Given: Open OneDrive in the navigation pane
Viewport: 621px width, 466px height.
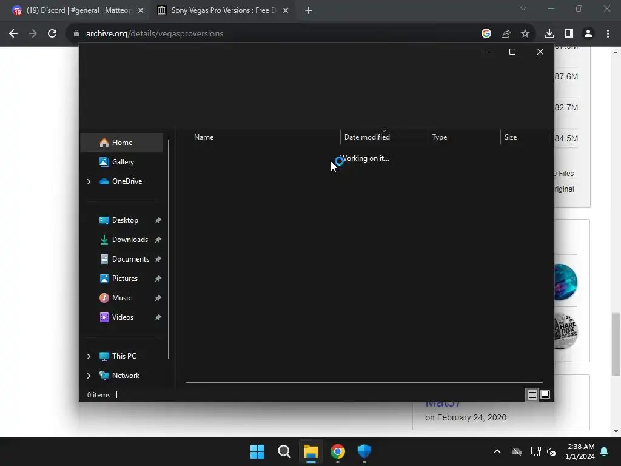Looking at the screenshot, I should [x=127, y=181].
